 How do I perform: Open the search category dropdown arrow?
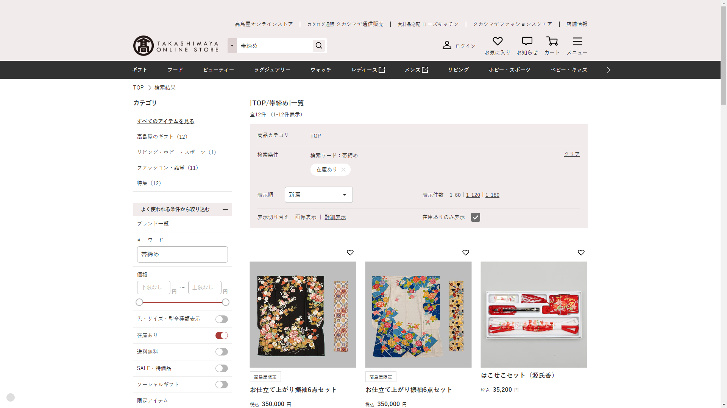point(232,46)
